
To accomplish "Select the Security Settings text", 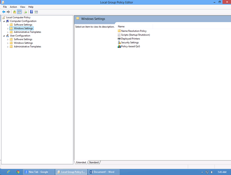I will 130,42.
